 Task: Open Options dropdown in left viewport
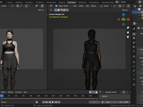(42, 10)
